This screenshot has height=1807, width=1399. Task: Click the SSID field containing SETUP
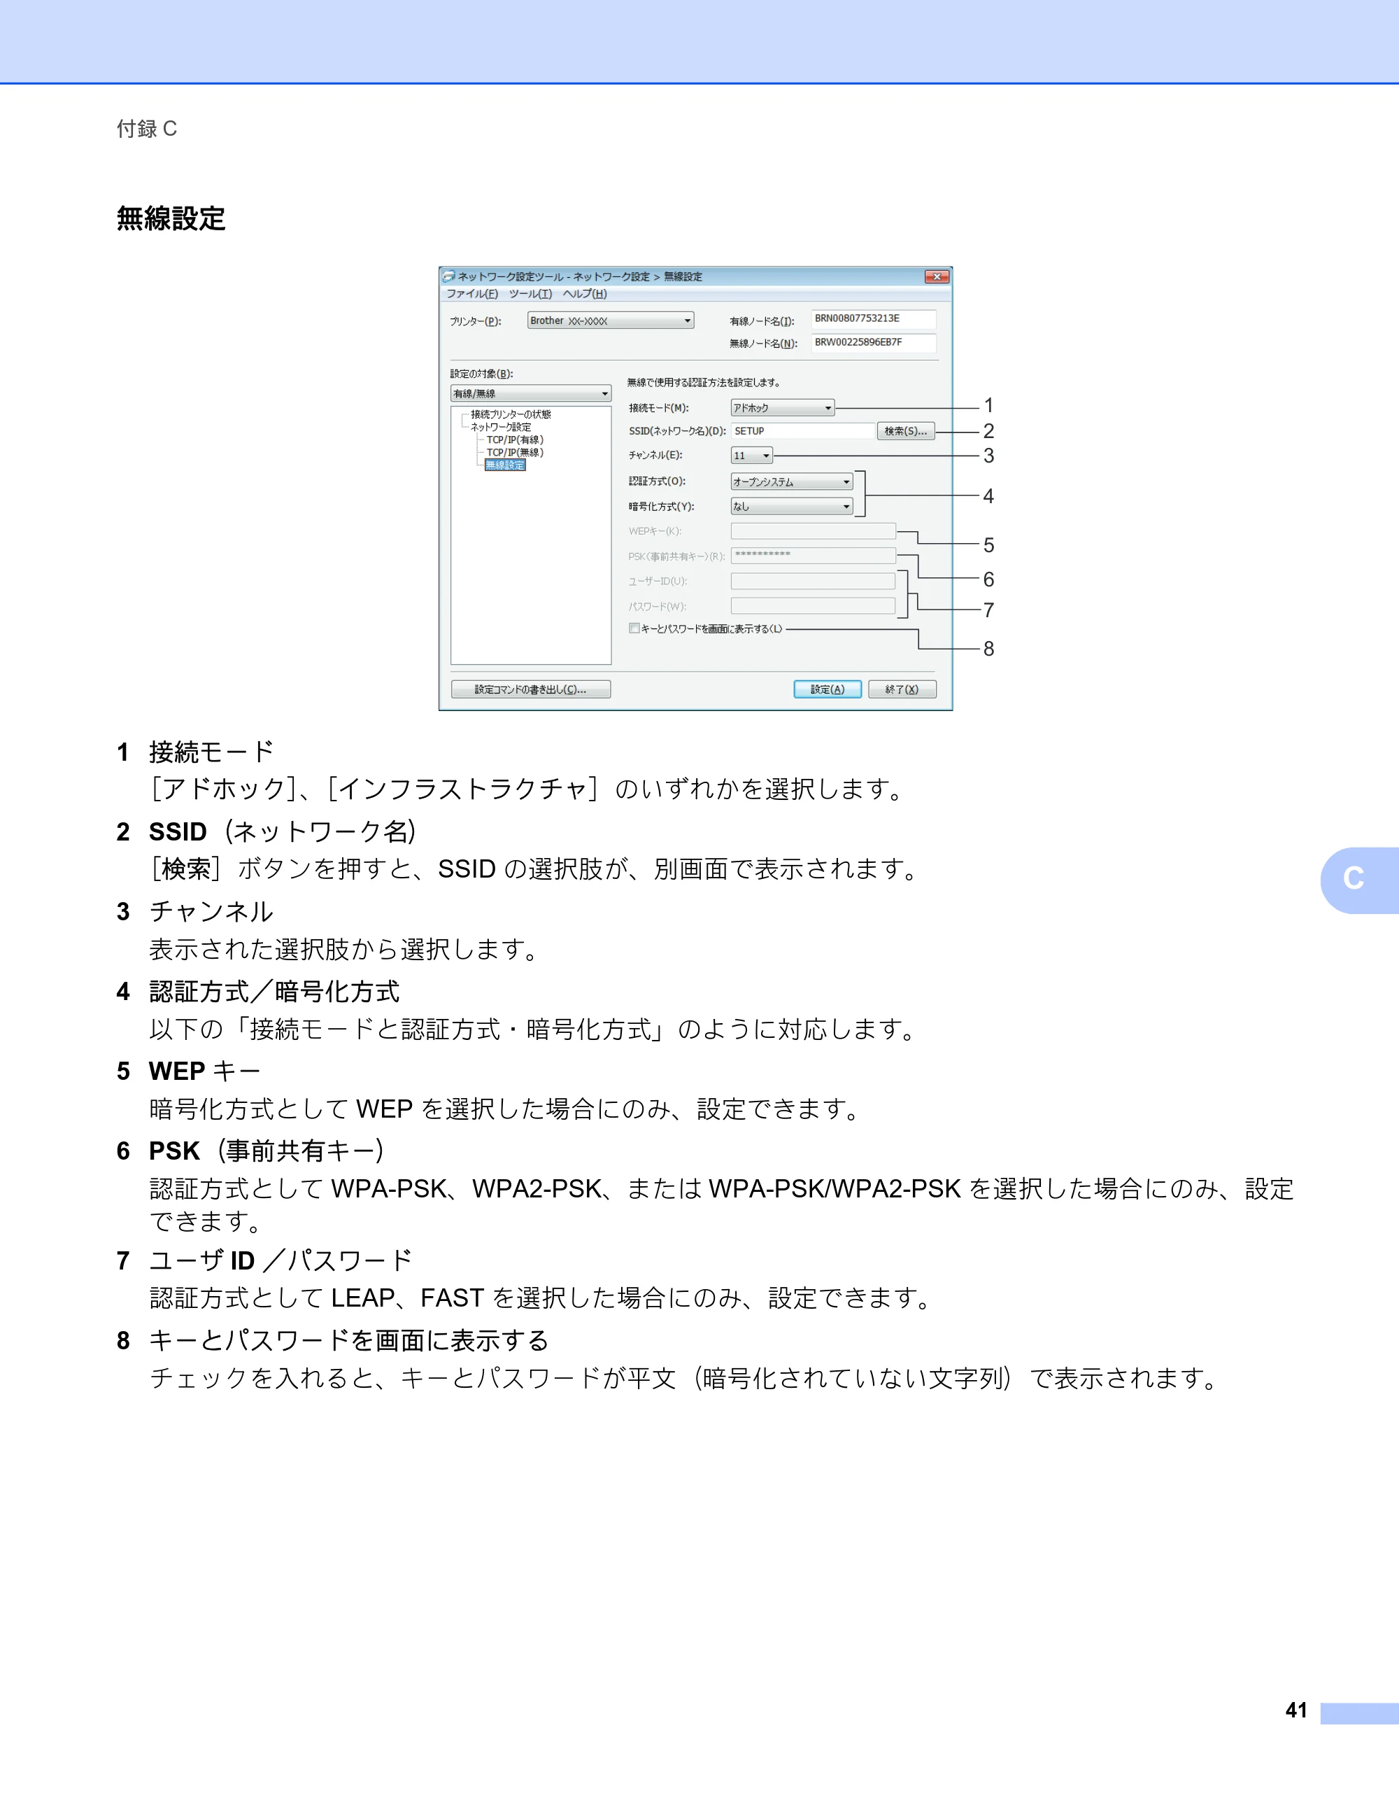(803, 431)
